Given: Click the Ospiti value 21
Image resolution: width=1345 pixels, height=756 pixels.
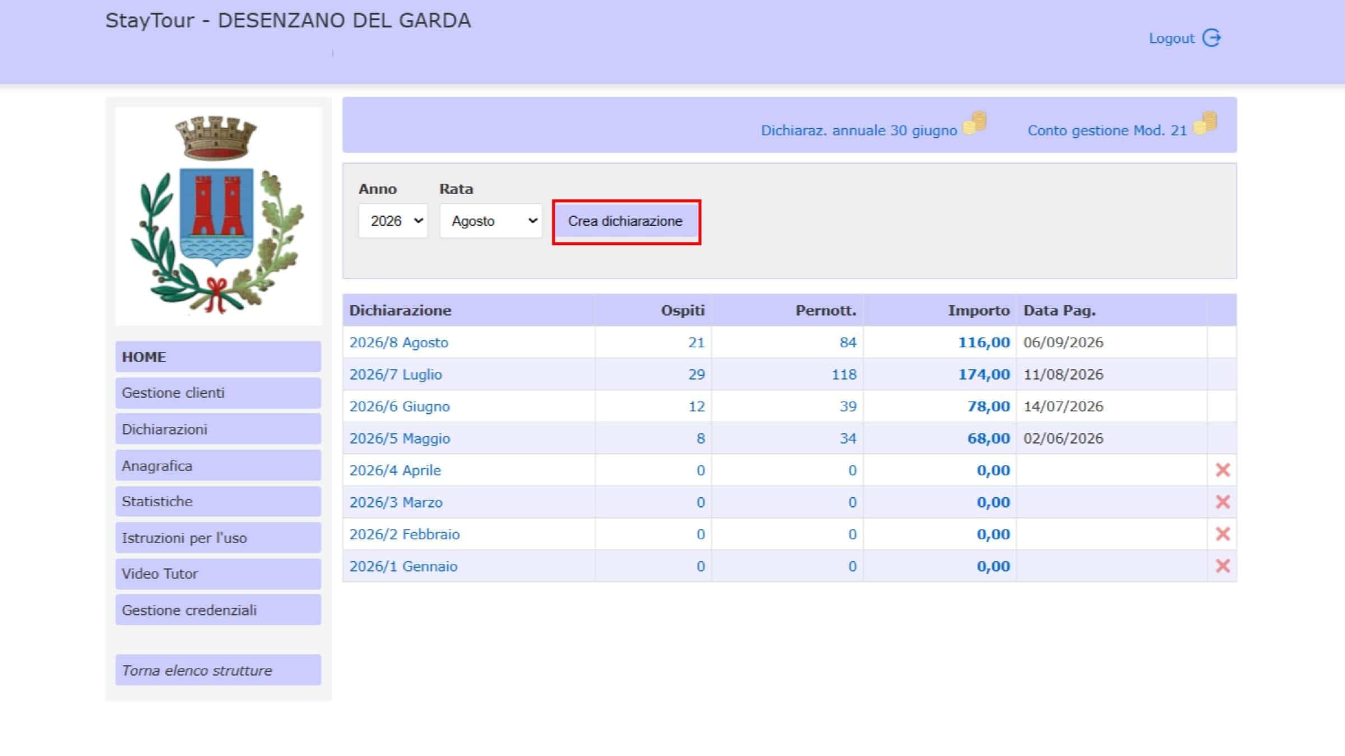Looking at the screenshot, I should pyautogui.click(x=696, y=342).
